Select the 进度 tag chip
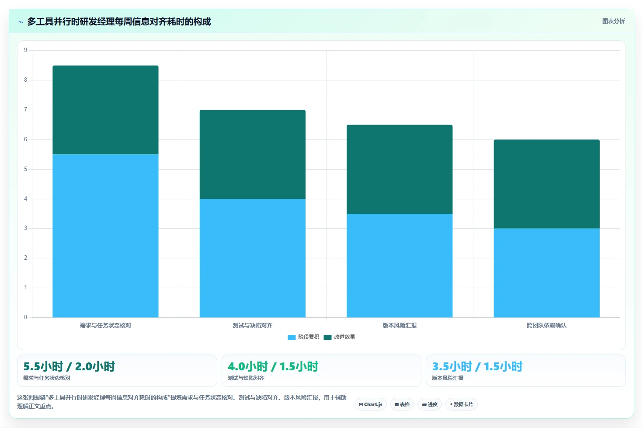The width and height of the screenshot is (643, 428). click(x=430, y=404)
